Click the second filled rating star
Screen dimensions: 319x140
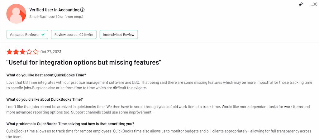coord(16,52)
